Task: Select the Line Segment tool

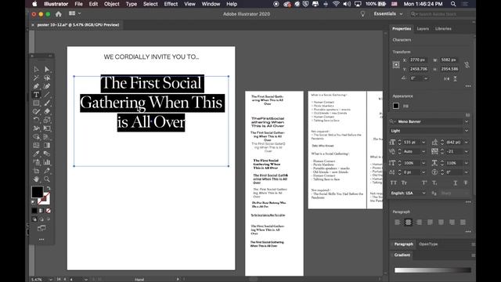Action: click(47, 95)
